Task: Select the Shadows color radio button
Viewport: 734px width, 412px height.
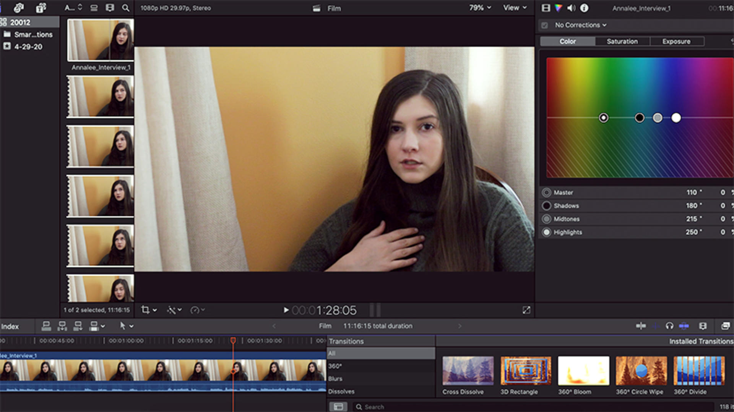Action: click(x=547, y=206)
